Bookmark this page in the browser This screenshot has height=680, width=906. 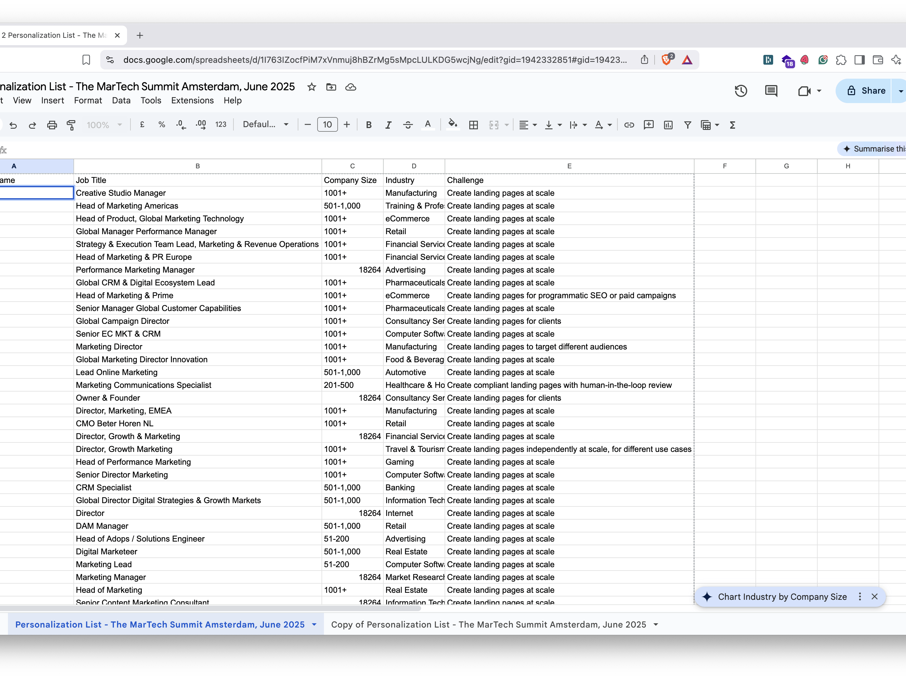coord(86,60)
